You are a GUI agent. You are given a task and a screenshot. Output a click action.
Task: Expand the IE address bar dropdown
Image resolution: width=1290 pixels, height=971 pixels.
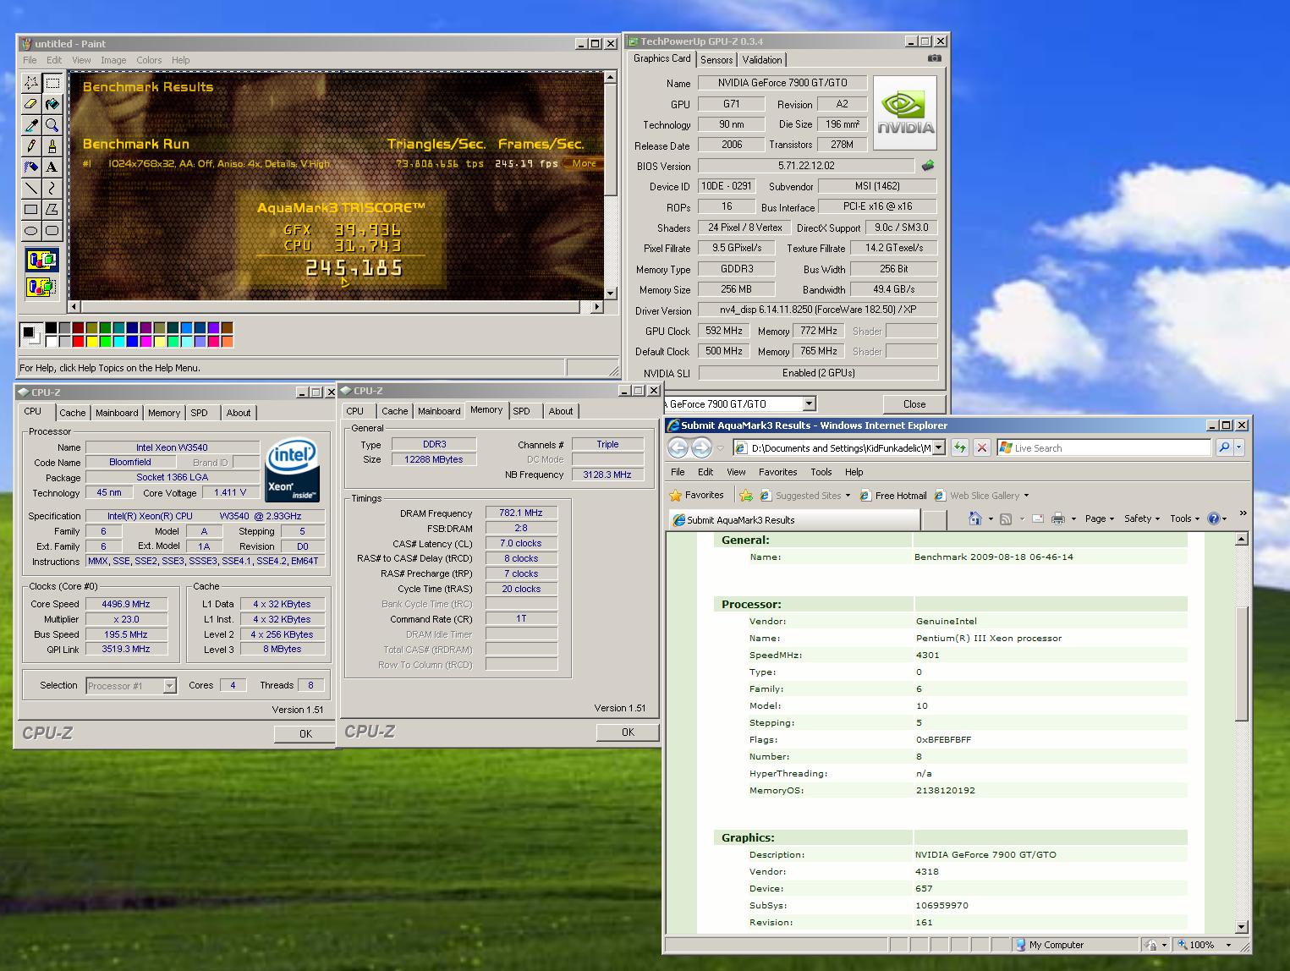pos(938,447)
